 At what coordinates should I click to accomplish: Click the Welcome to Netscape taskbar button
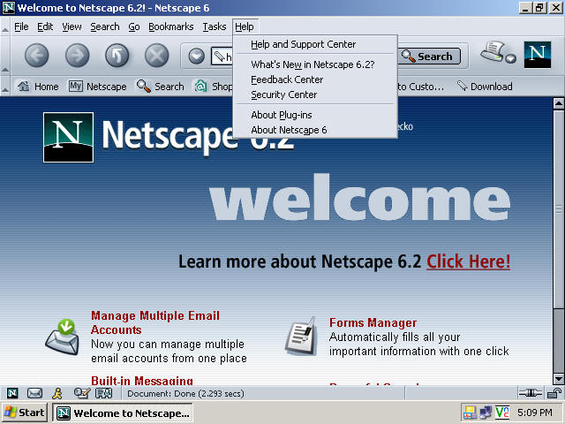click(123, 413)
